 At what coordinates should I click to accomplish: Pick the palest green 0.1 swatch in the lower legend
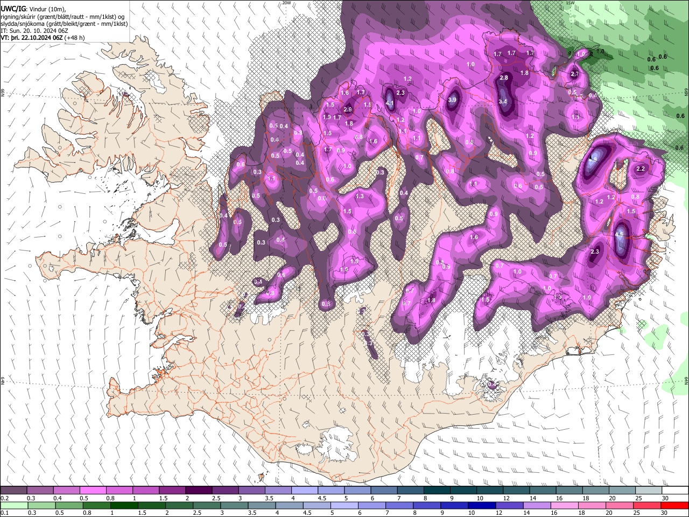(x=13, y=505)
